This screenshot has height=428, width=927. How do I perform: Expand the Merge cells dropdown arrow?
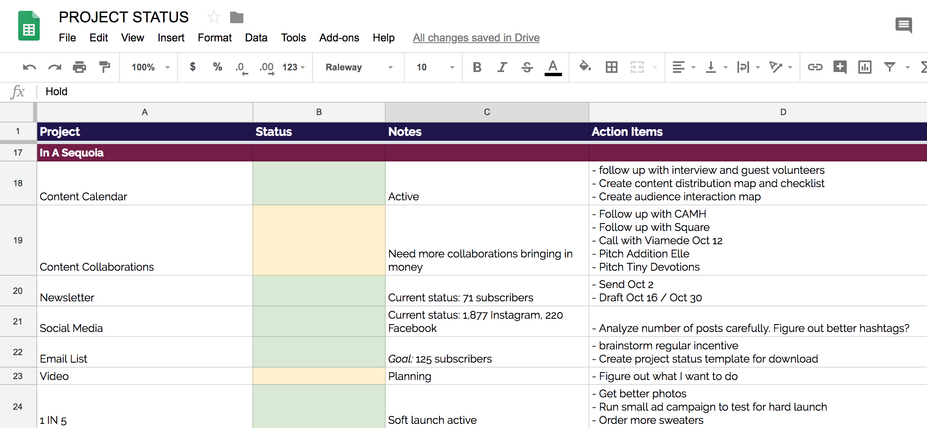(655, 67)
